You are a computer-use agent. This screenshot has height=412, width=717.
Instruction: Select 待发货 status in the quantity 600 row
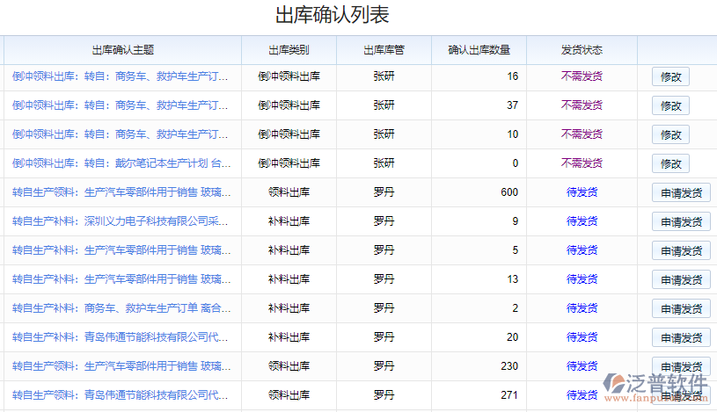(582, 192)
